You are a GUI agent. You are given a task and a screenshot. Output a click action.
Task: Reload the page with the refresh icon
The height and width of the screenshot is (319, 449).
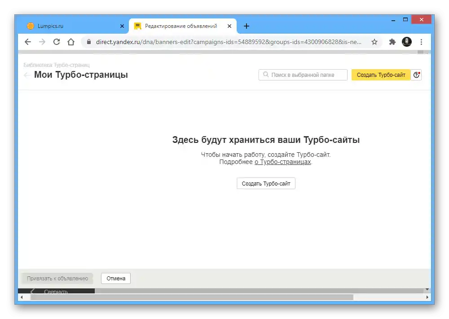tap(57, 42)
